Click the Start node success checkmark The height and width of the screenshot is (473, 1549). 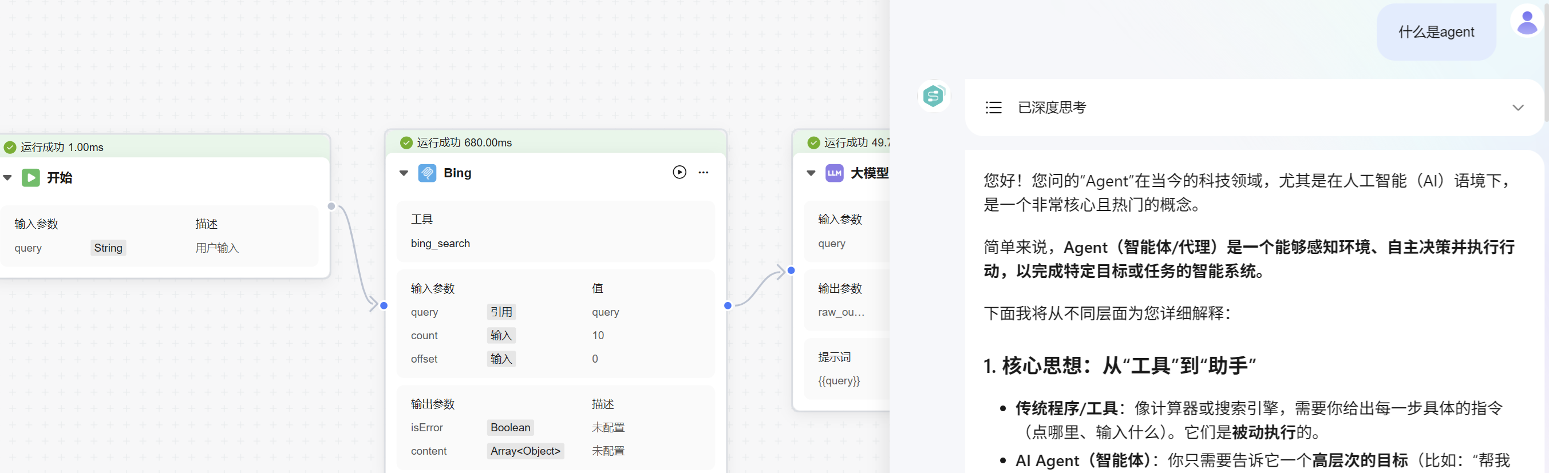click(10, 147)
